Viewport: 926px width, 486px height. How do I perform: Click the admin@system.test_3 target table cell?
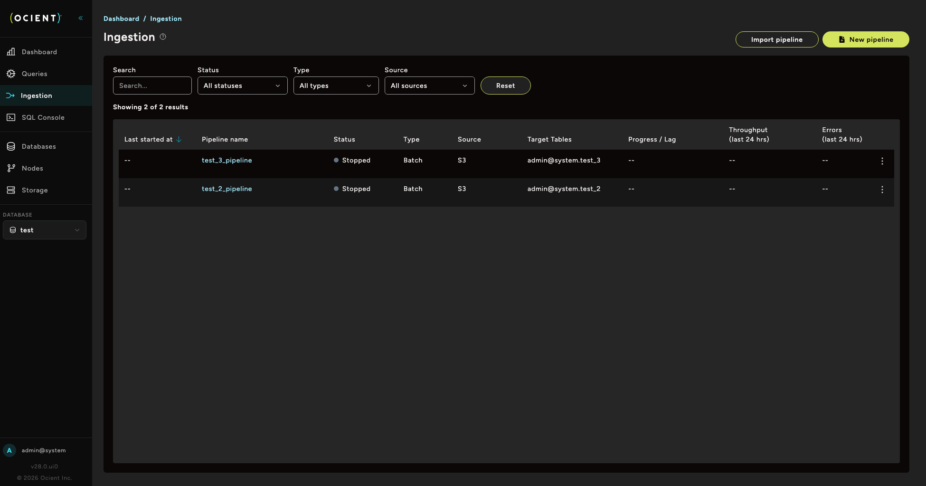pos(564,160)
